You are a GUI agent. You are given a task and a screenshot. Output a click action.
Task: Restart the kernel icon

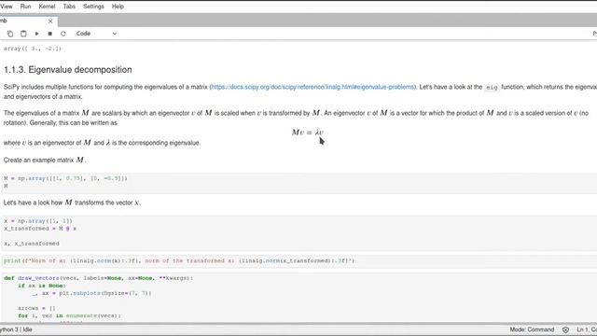pos(63,34)
